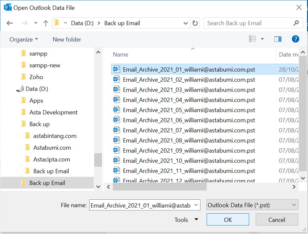
Task: Click the search magnifier icon
Action: (x=296, y=23)
